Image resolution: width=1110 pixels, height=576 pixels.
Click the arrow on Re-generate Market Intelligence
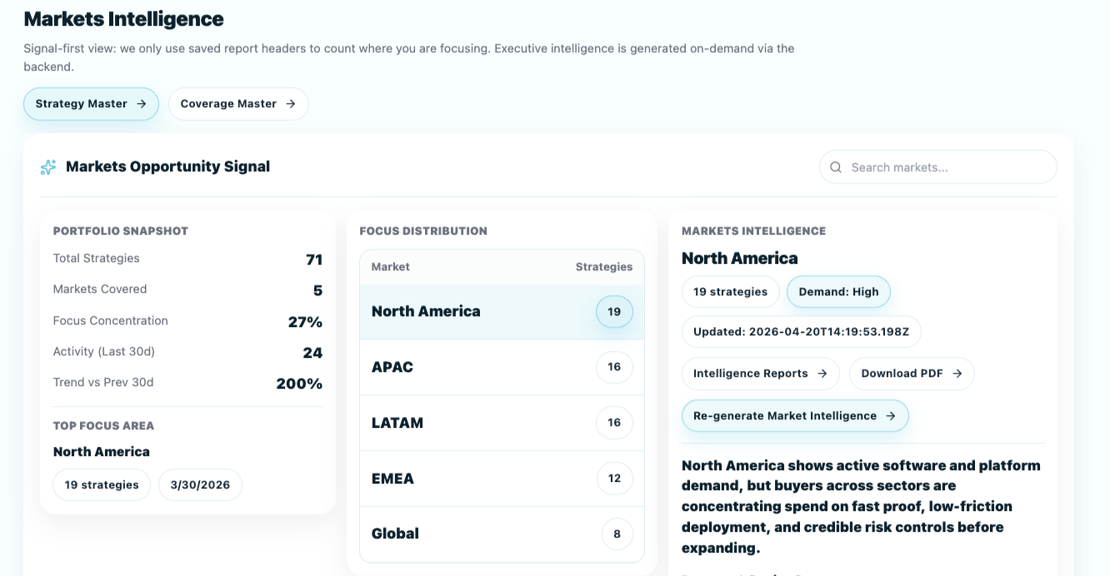click(891, 416)
